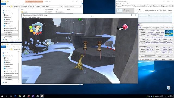174x98 pixels.
Task: Open the About tab in CPU-Z
Action: point(171,28)
